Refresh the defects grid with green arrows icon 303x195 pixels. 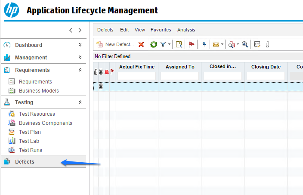(154, 44)
